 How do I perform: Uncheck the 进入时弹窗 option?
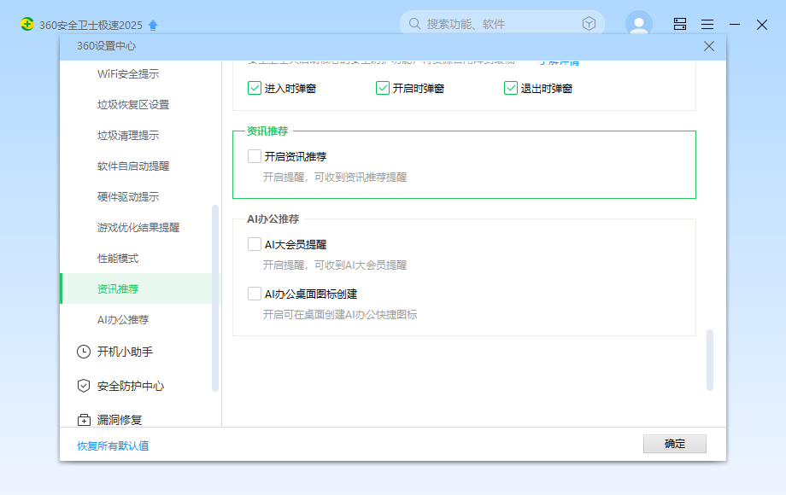coord(254,88)
